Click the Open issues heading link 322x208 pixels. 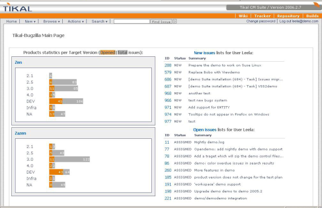pyautogui.click(x=205, y=130)
